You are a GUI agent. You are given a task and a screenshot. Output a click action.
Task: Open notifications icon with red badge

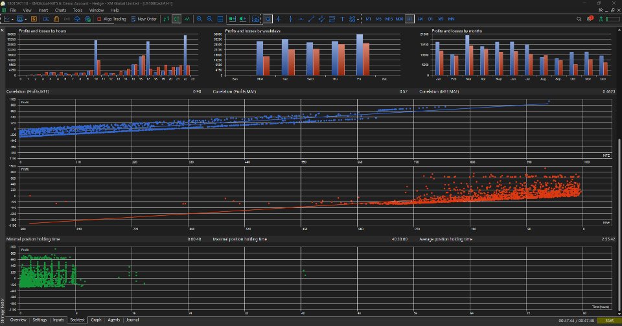tap(590, 19)
